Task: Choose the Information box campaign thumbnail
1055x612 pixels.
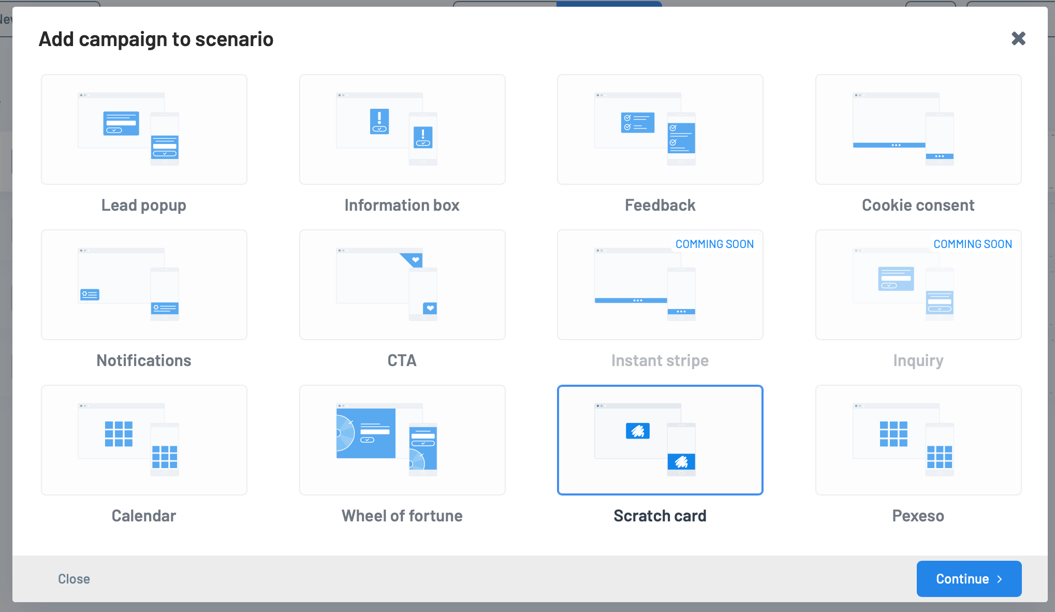Action: pyautogui.click(x=402, y=129)
